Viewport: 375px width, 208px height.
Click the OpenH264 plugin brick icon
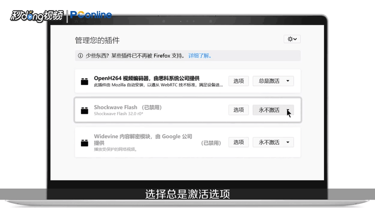85,81
